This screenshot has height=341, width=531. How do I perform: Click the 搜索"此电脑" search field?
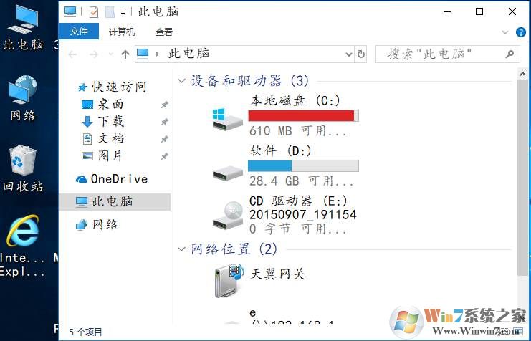448,54
